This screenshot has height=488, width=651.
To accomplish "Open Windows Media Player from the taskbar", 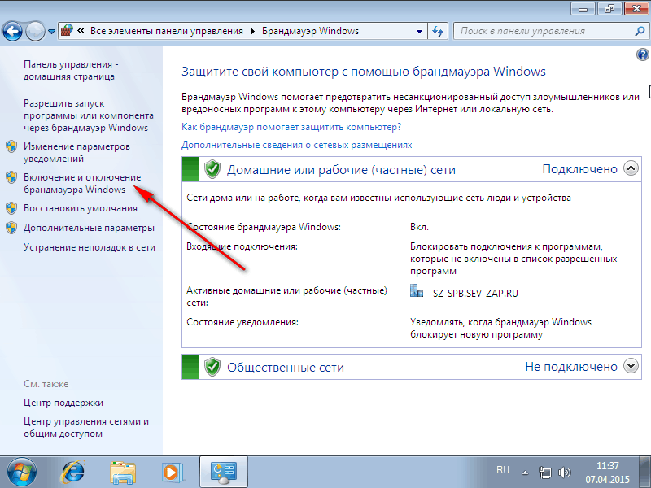I will point(172,471).
